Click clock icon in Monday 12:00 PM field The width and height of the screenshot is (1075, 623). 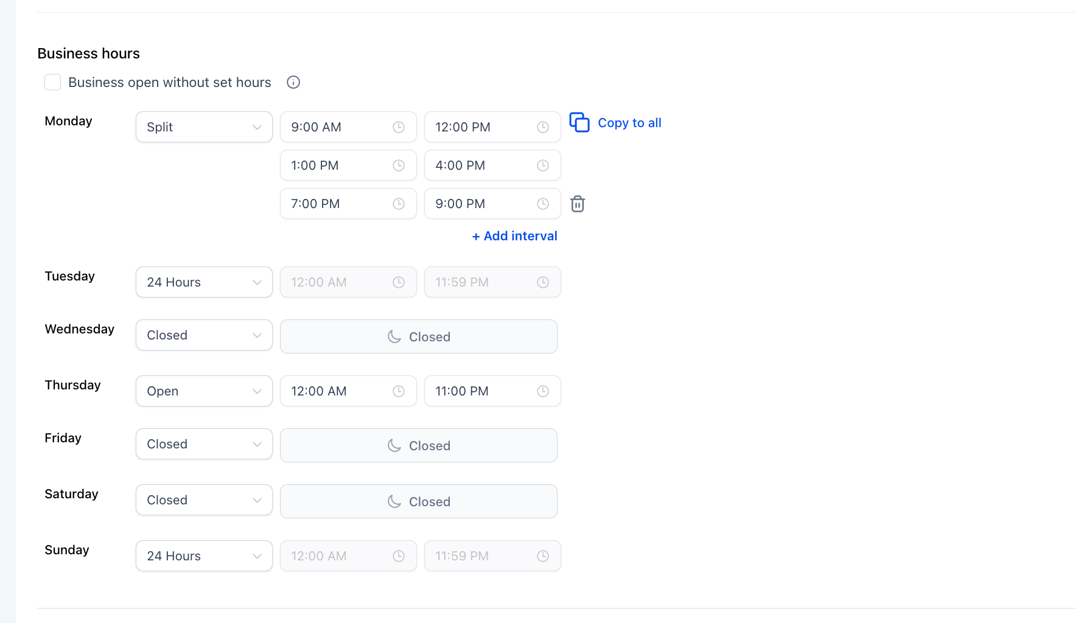pos(543,127)
